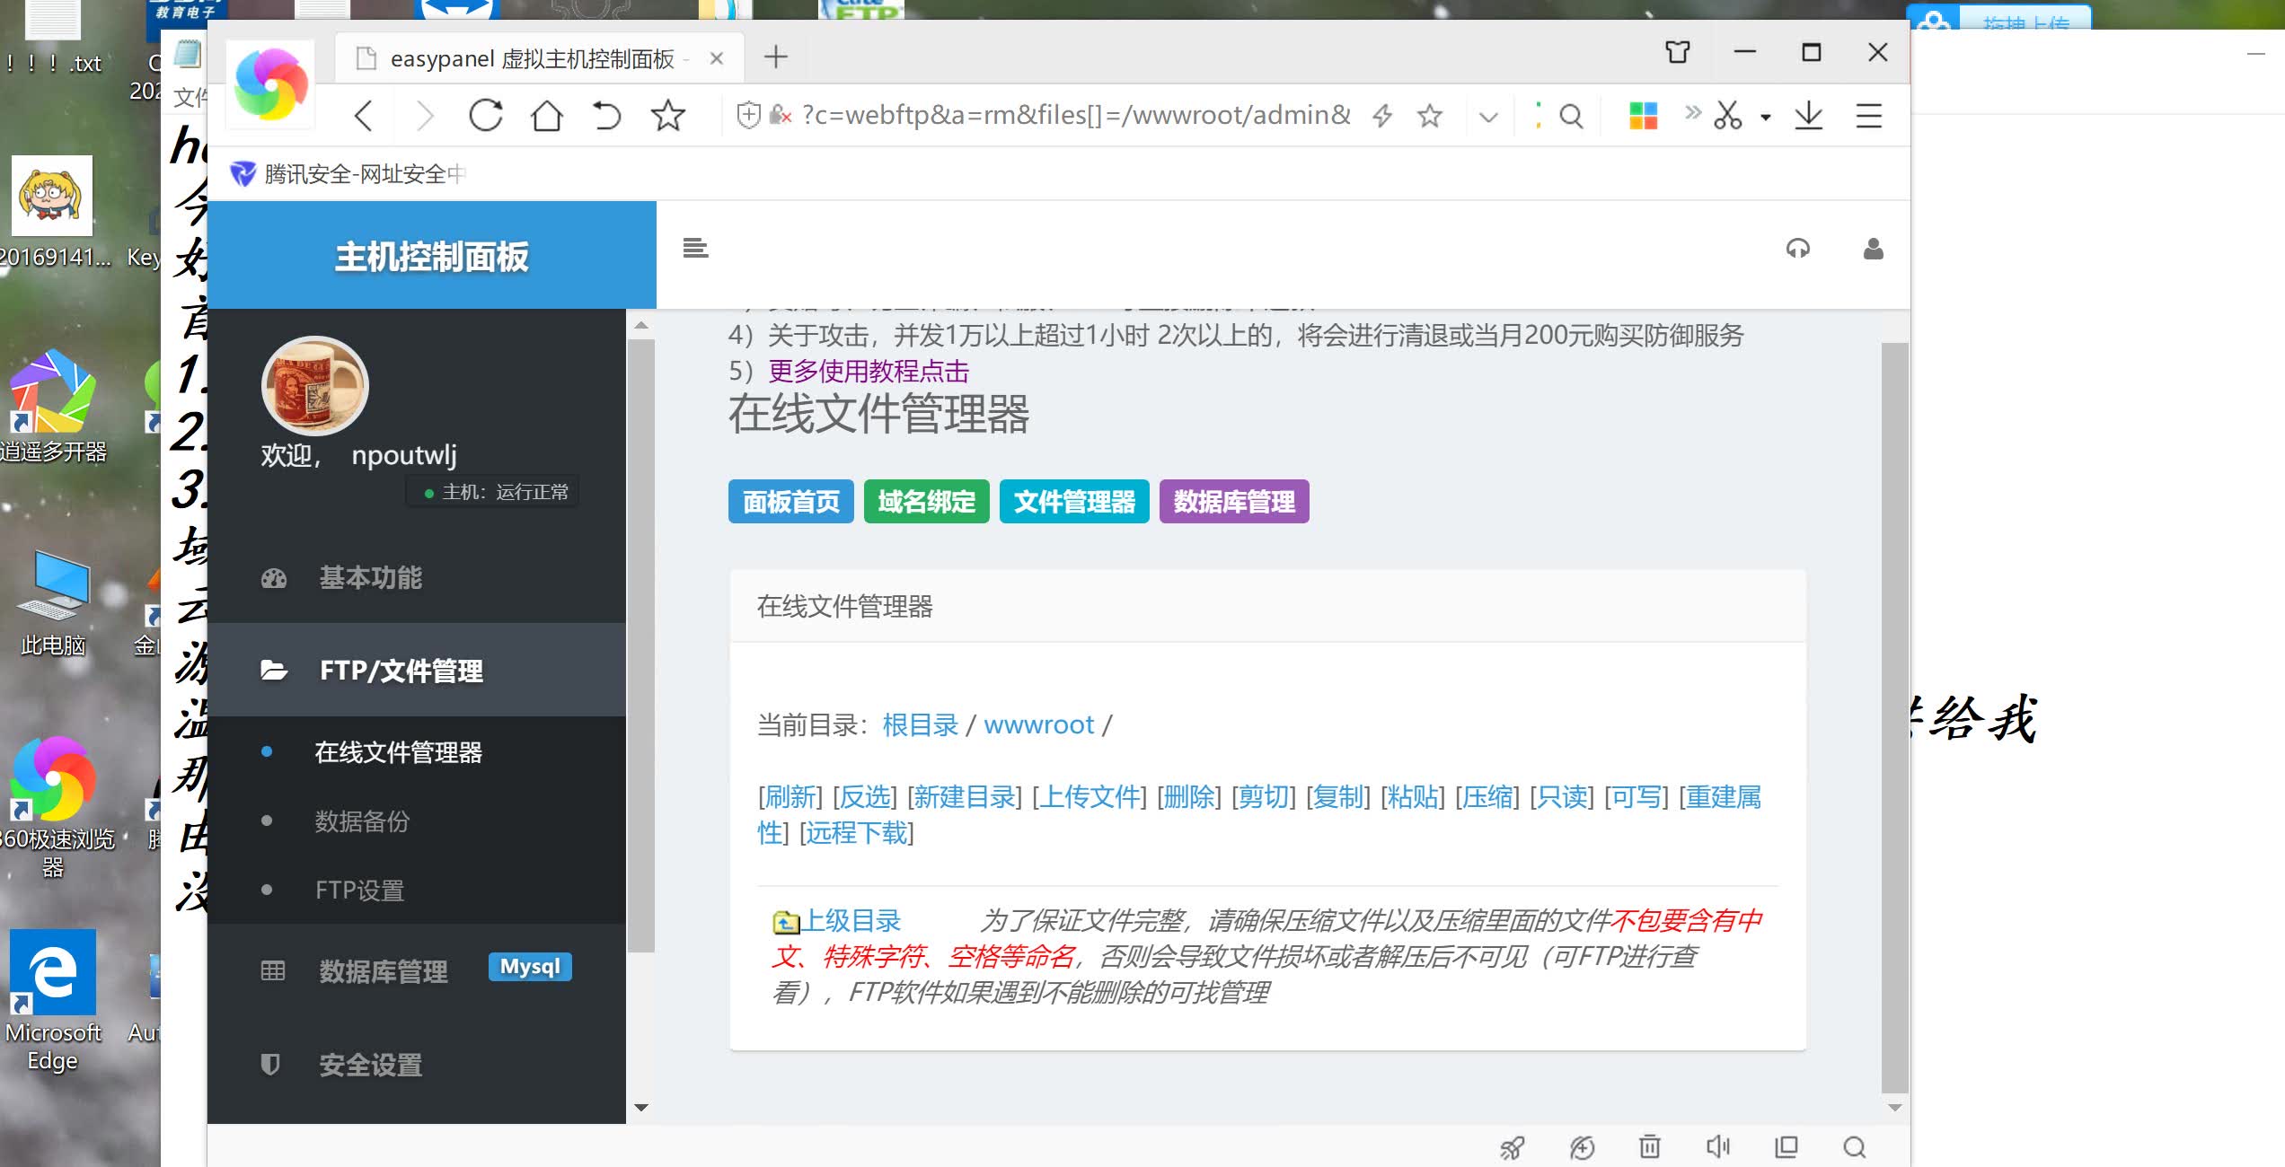
Task: Click the 主机控制面板 header title
Action: click(x=431, y=257)
